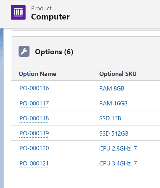Open option record PO-000117
160x188 pixels.
click(34, 103)
